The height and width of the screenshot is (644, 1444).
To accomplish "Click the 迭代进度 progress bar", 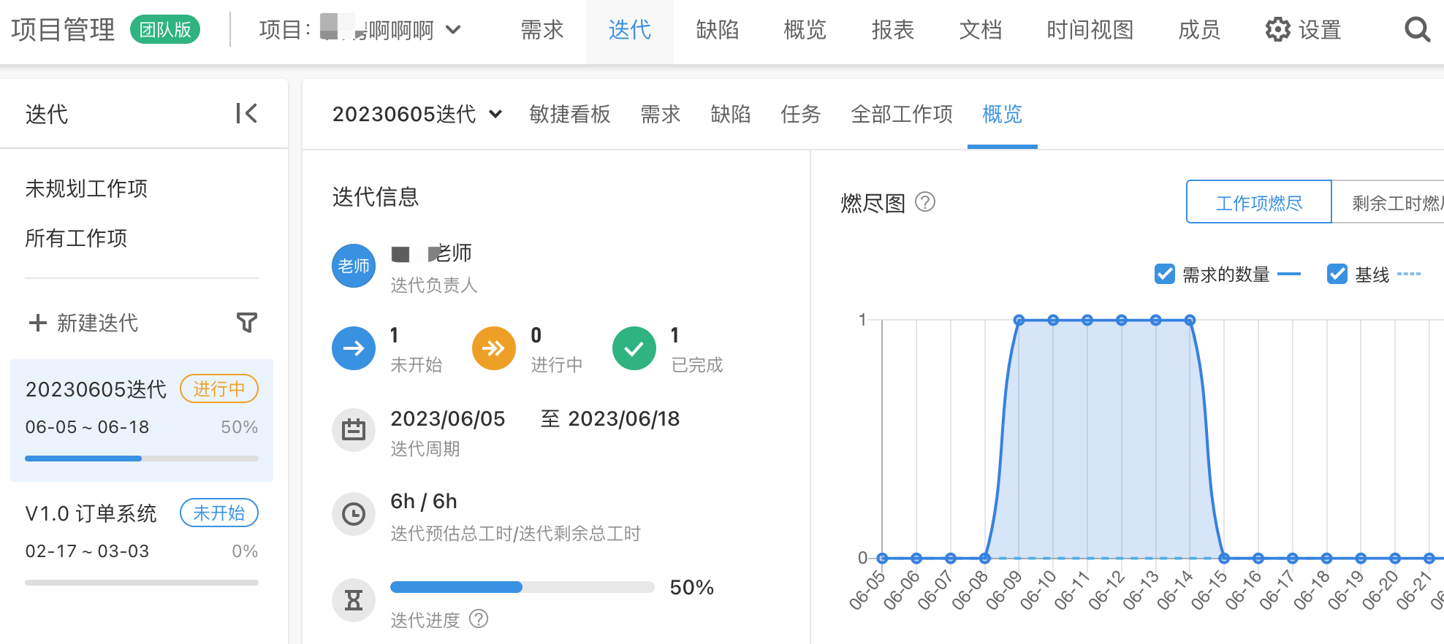I will [522, 587].
